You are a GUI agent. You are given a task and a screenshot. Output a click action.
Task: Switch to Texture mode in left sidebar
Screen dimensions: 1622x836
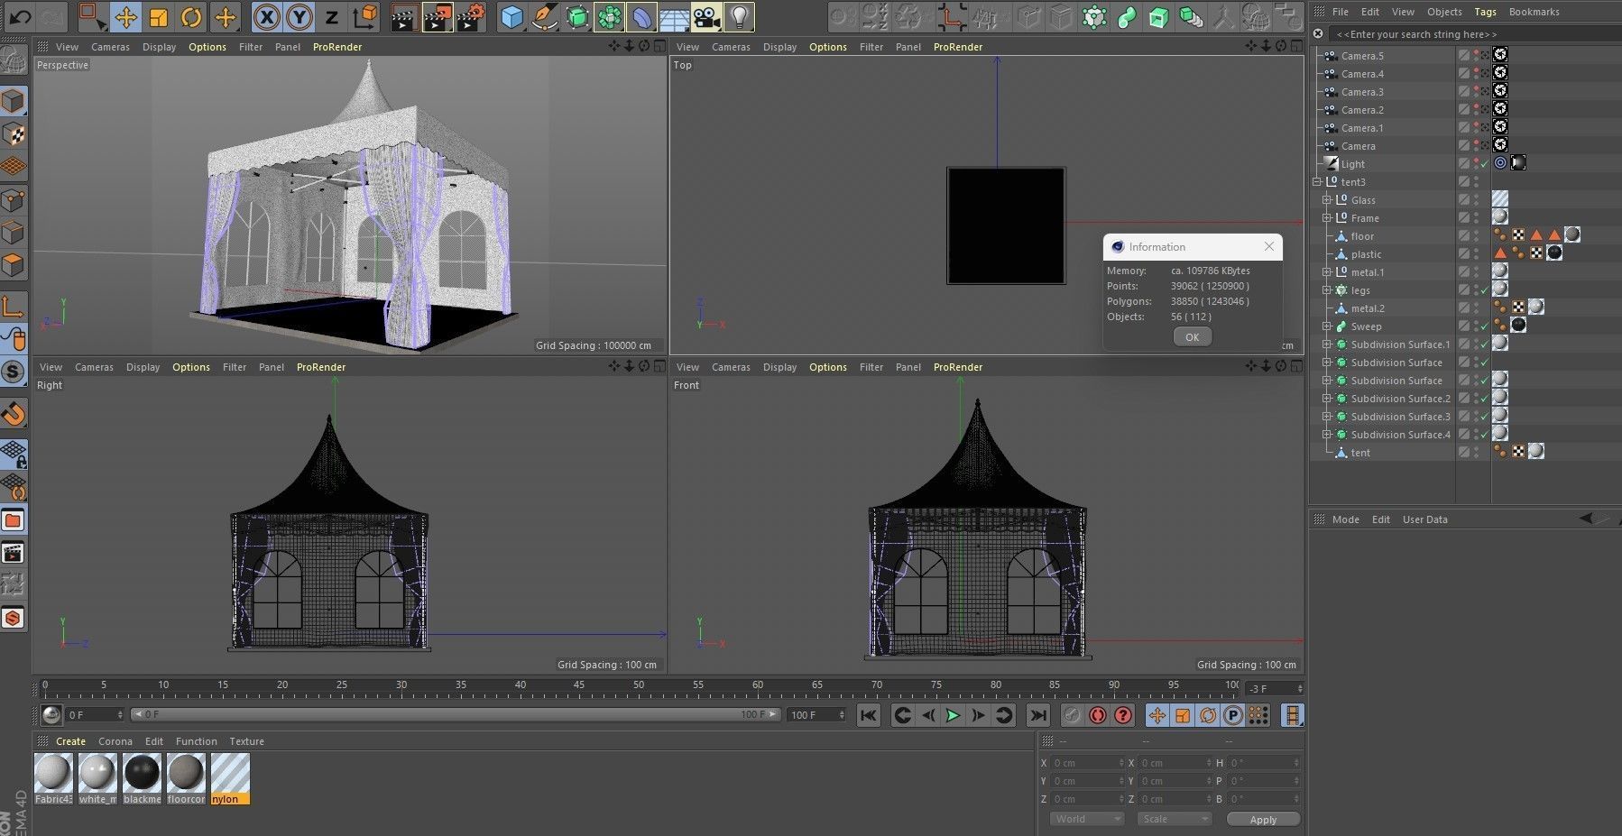[14, 134]
